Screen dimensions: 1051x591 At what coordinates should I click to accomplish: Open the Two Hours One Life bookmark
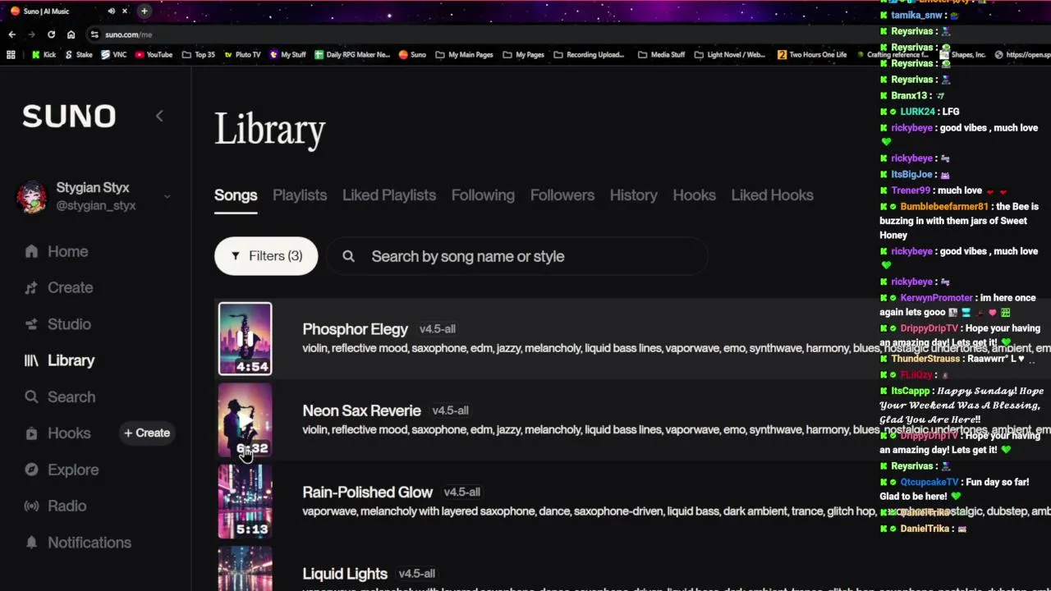click(x=812, y=55)
